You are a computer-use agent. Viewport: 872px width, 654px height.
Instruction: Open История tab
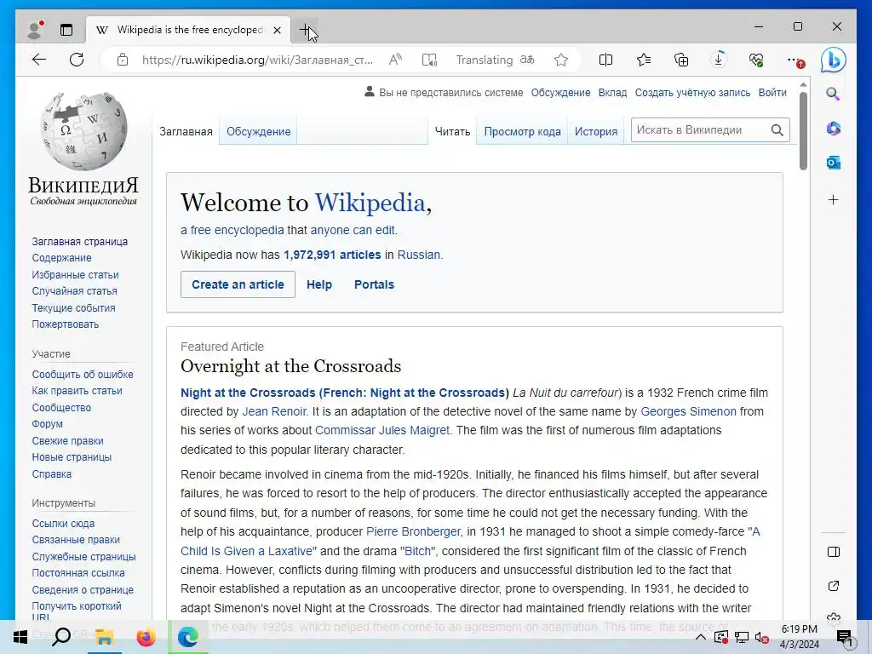pyautogui.click(x=596, y=132)
